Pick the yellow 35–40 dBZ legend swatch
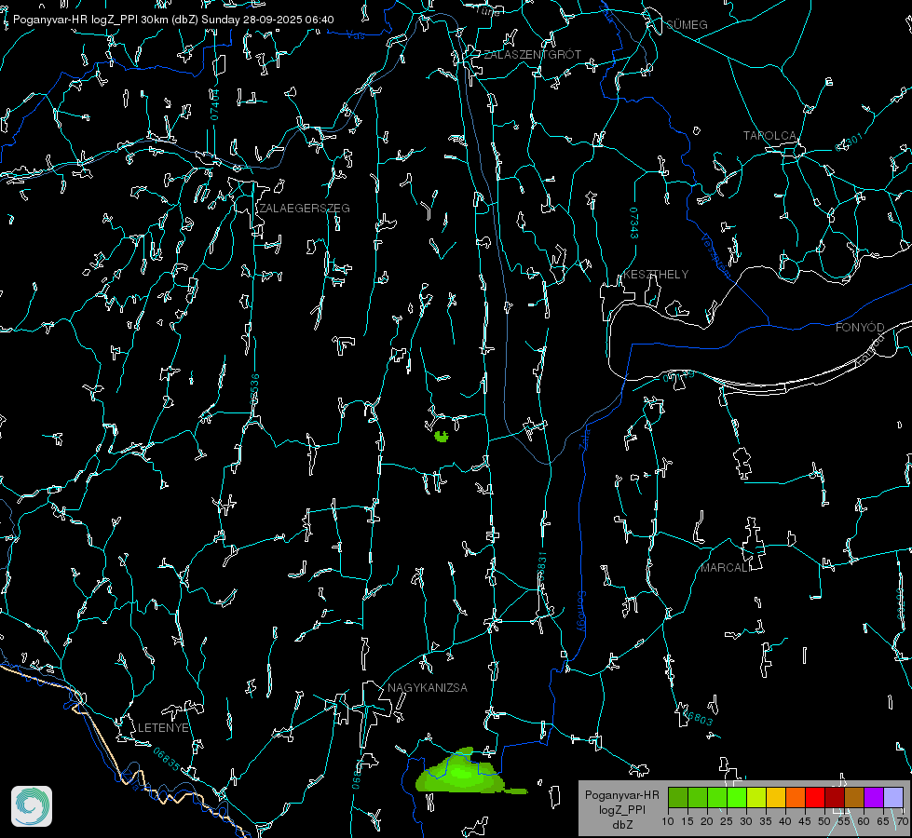Image resolution: width=912 pixels, height=838 pixels. [776, 797]
